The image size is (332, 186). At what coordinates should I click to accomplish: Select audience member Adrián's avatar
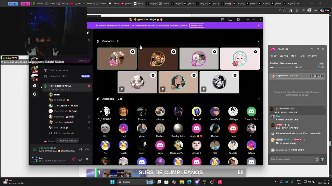(x=123, y=112)
